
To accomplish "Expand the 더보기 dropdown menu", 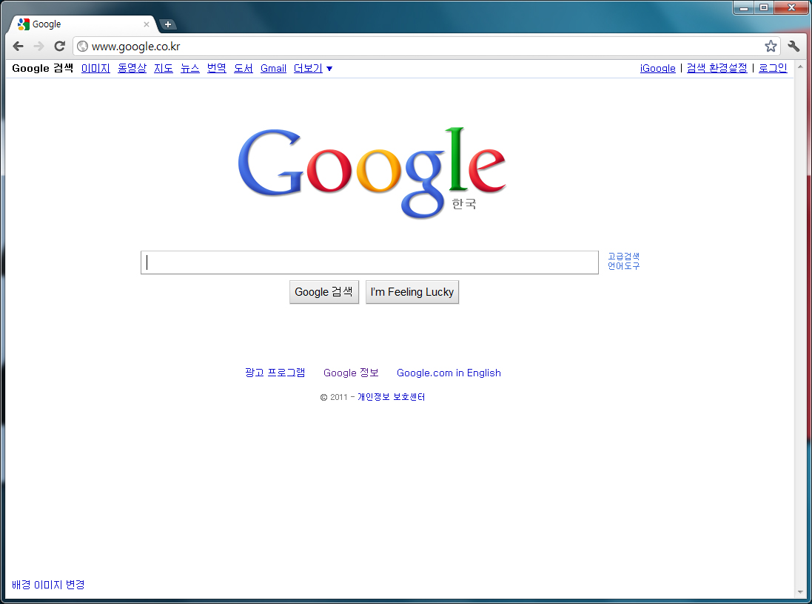I will [x=313, y=68].
